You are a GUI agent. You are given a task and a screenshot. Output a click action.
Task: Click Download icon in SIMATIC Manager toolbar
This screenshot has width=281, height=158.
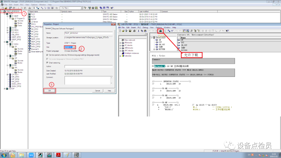pyautogui.click(x=30, y=8)
